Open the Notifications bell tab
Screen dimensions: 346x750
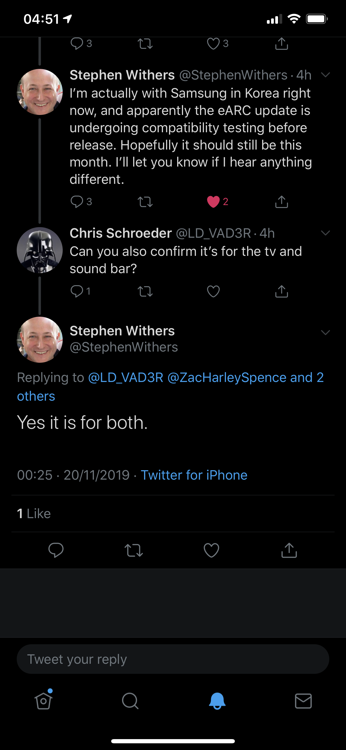coord(217,701)
